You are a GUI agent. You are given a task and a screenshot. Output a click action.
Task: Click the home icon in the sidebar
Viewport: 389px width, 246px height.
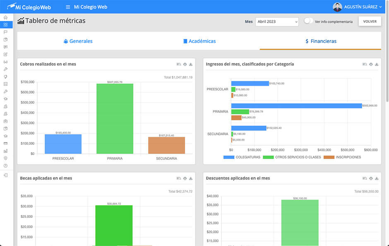[x=5, y=17]
